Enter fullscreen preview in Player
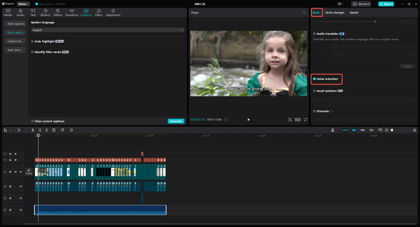The width and height of the screenshot is (420, 227). pyautogui.click(x=305, y=120)
